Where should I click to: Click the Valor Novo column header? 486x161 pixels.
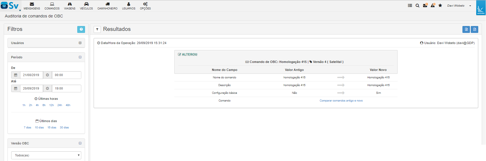378,70
